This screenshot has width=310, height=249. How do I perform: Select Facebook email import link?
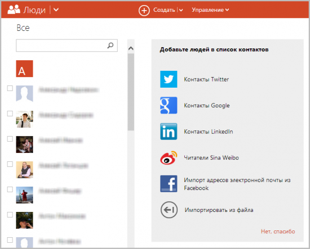[x=237, y=184]
